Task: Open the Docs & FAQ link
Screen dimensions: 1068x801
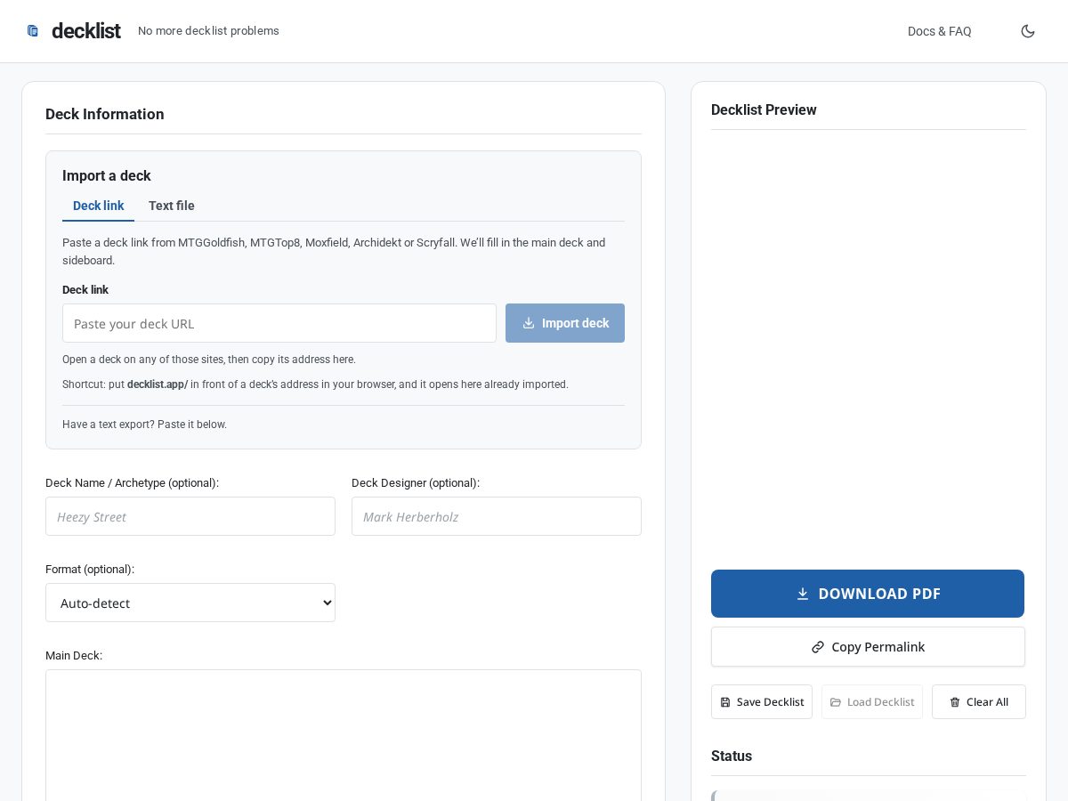Action: tap(939, 31)
